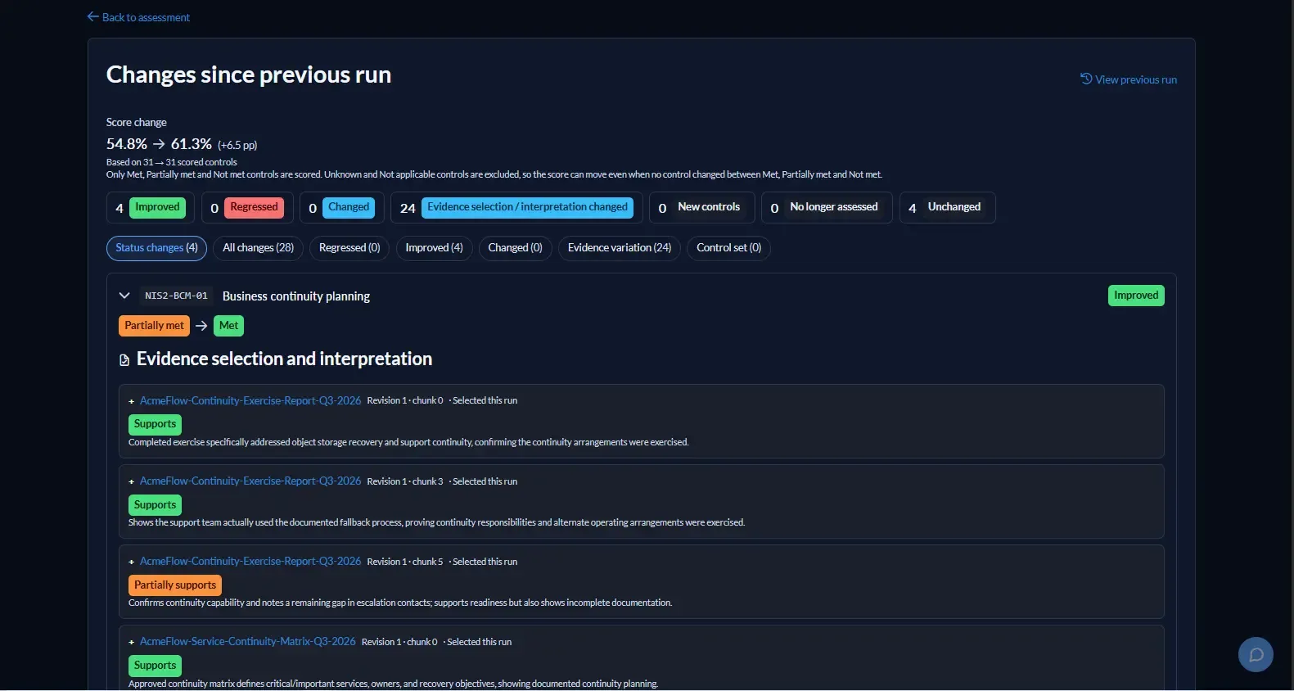This screenshot has width=1294, height=691.
Task: Open the chat bubble widget
Action: click(1256, 654)
